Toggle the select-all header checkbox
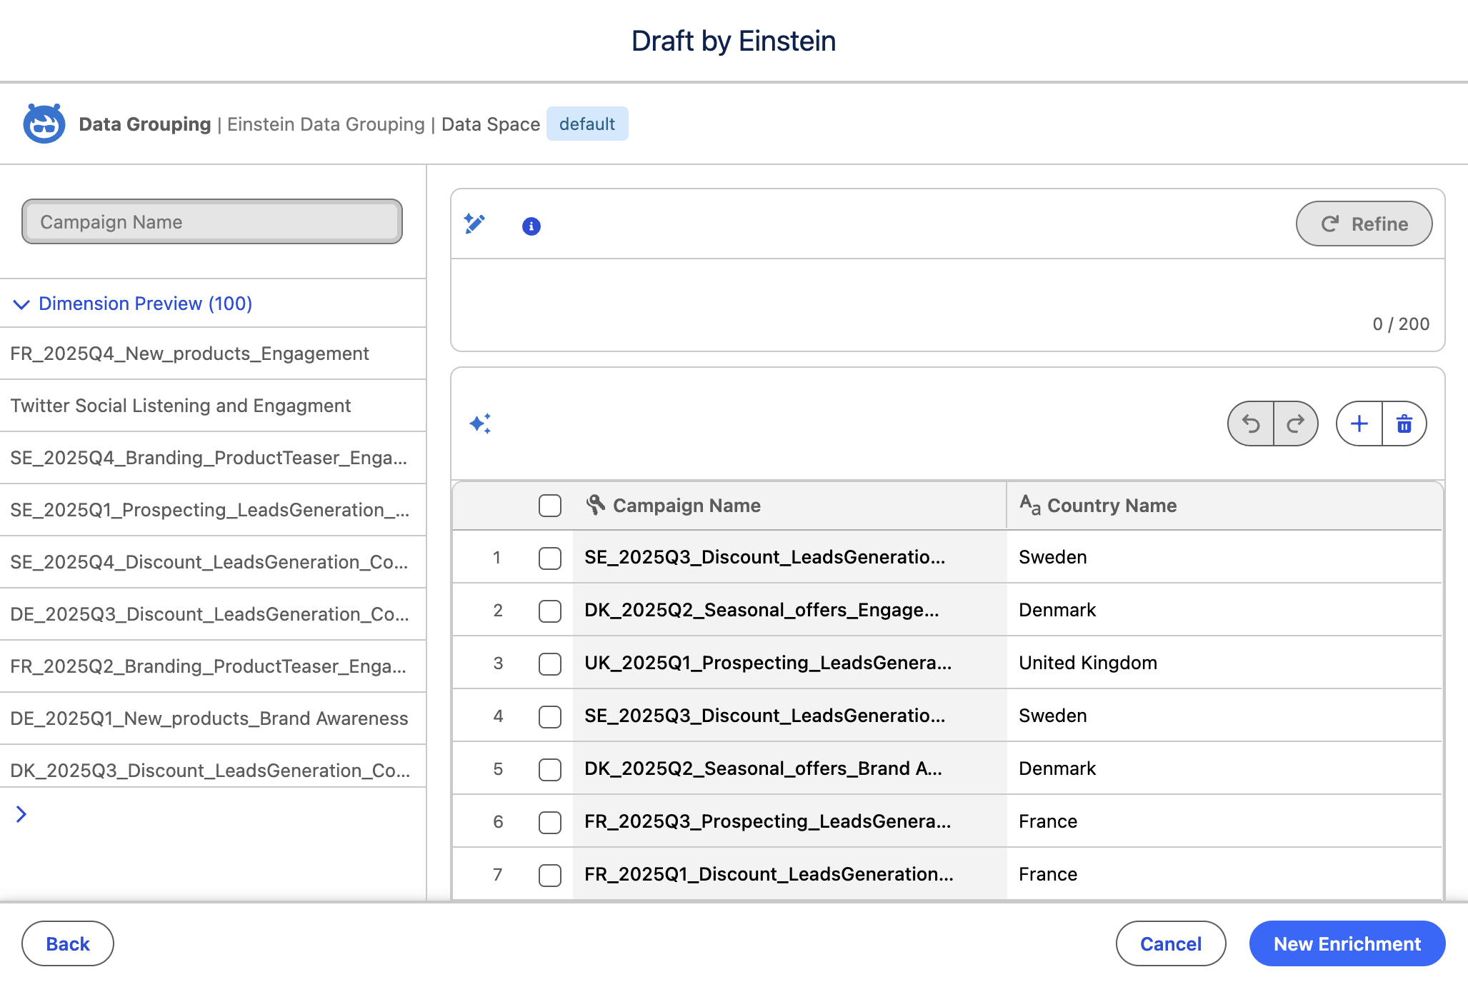This screenshot has width=1468, height=982. [x=550, y=506]
